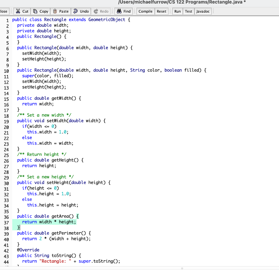Click 'getPerimeter()' method name
279x270 pixels.
69,233
